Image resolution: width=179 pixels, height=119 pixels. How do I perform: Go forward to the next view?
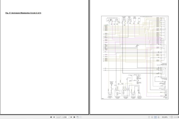pos(81,117)
